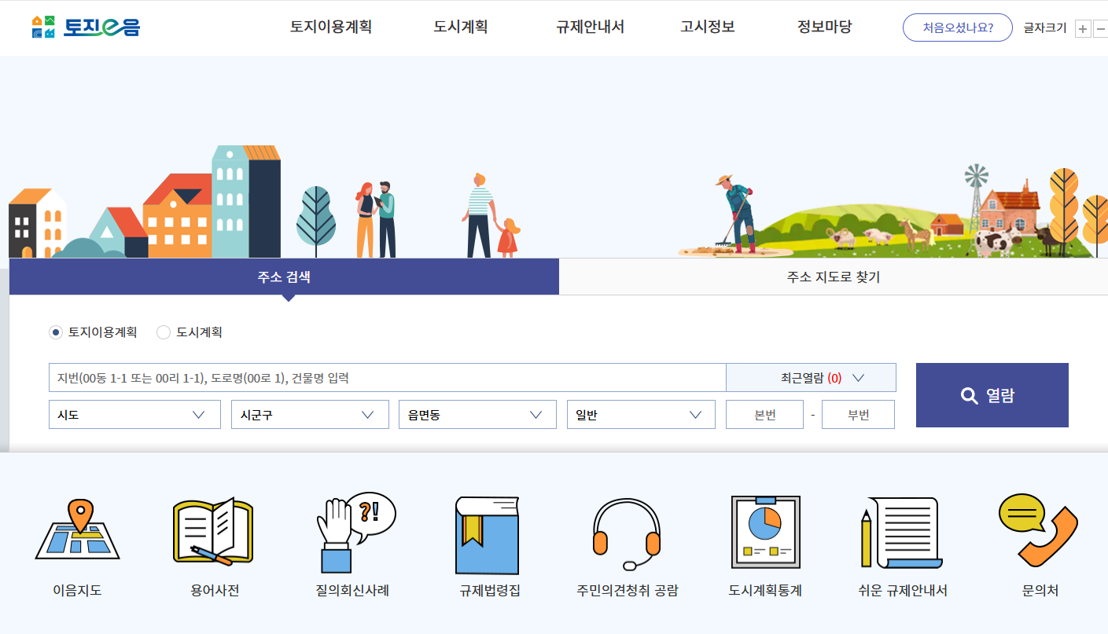
Task: Open the 최근열람 recent views list
Action: pyautogui.click(x=811, y=377)
